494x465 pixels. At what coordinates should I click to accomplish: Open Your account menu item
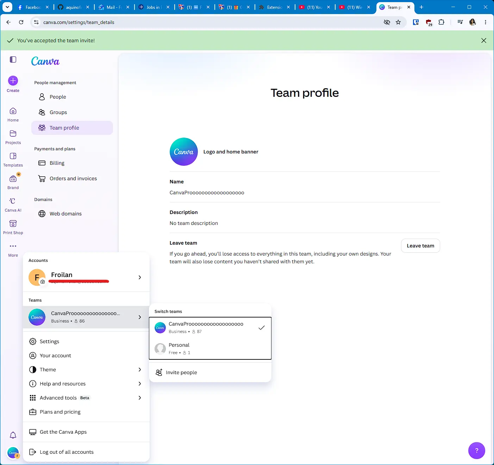coord(86,356)
